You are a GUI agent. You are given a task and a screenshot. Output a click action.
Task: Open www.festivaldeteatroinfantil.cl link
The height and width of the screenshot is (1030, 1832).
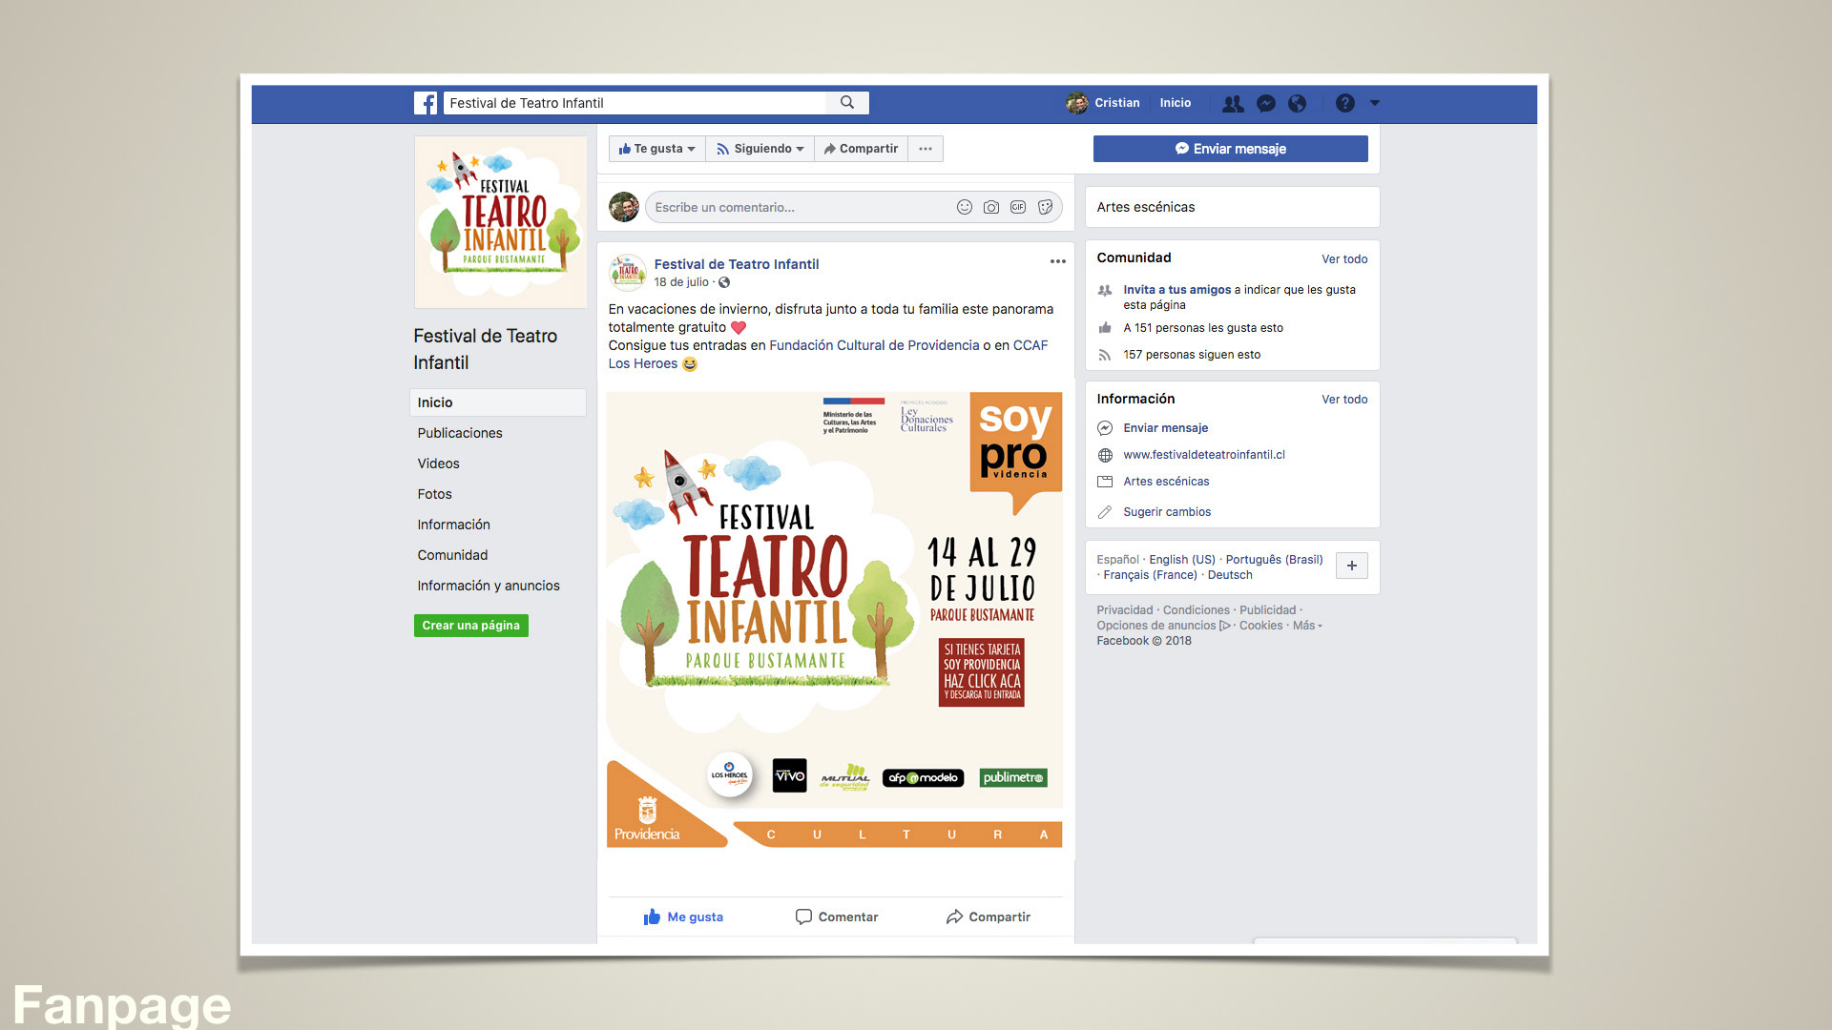click(1203, 455)
